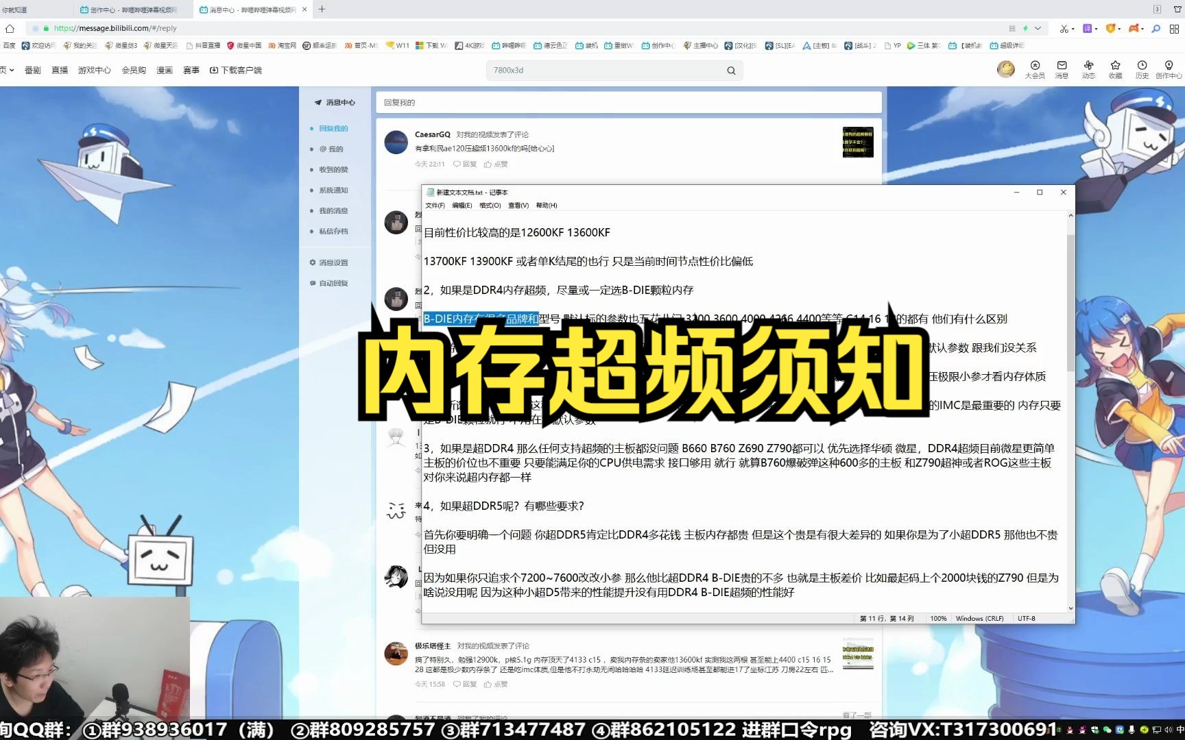The width and height of the screenshot is (1185, 740).
Task: Open the game controller extension icon
Action: [1134, 28]
